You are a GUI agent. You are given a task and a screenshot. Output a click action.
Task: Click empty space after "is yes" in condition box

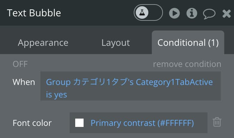tap(143, 95)
